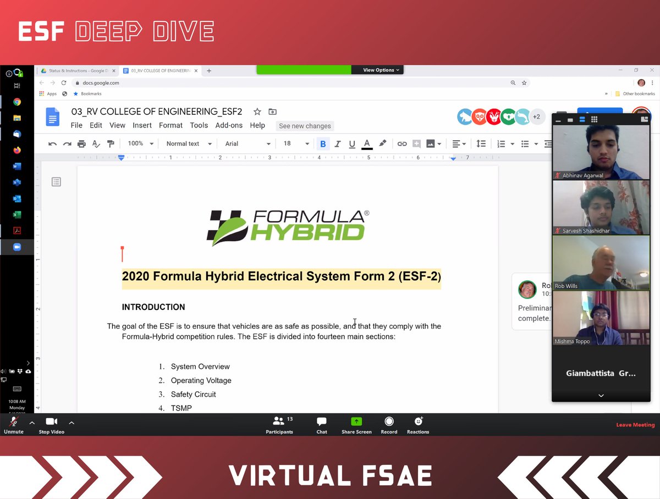The height and width of the screenshot is (499, 660).
Task: Toggle bold formatting in the toolbar
Action: click(323, 143)
